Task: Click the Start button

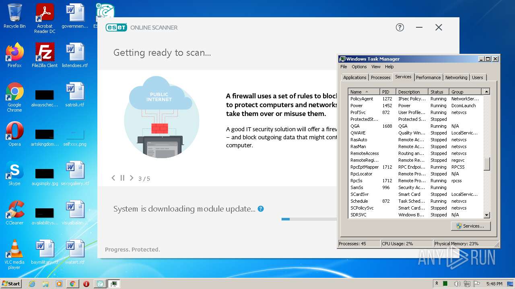Action: [x=11, y=284]
